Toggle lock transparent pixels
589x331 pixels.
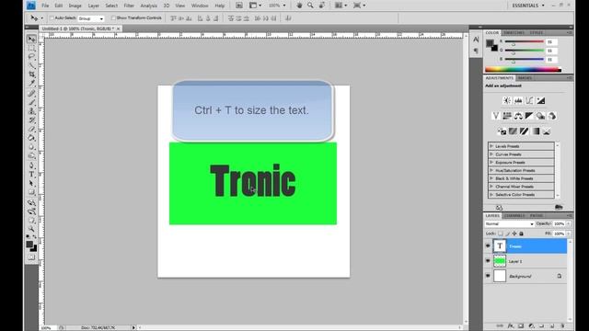point(501,234)
